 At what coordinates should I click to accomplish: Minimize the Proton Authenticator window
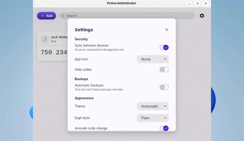(x=189, y=3)
